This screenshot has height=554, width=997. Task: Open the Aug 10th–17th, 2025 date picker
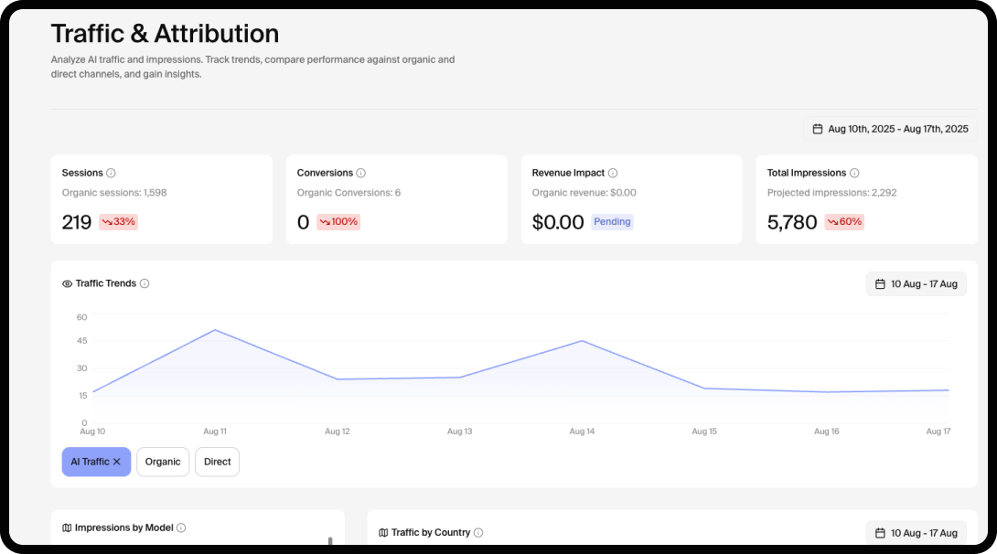(890, 129)
